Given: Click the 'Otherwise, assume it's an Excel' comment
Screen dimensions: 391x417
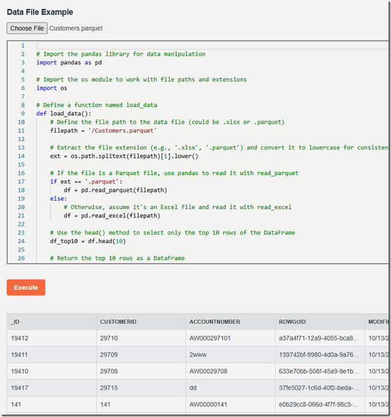Looking at the screenshot, I should coord(178,207).
